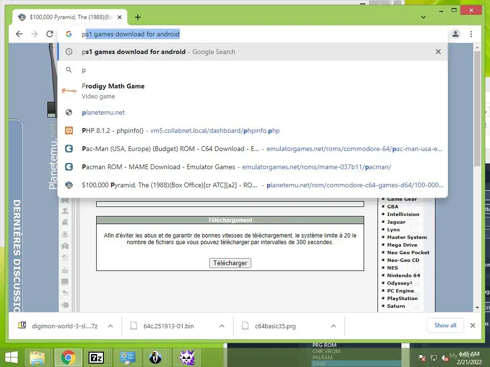
Task: Open the GBA link in sidebar
Action: point(392,206)
